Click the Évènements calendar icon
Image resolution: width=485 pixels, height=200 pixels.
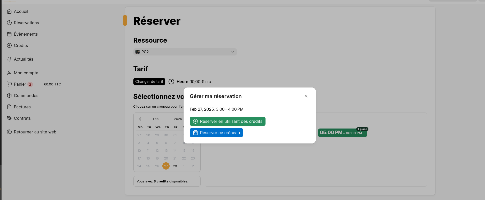tap(9, 34)
